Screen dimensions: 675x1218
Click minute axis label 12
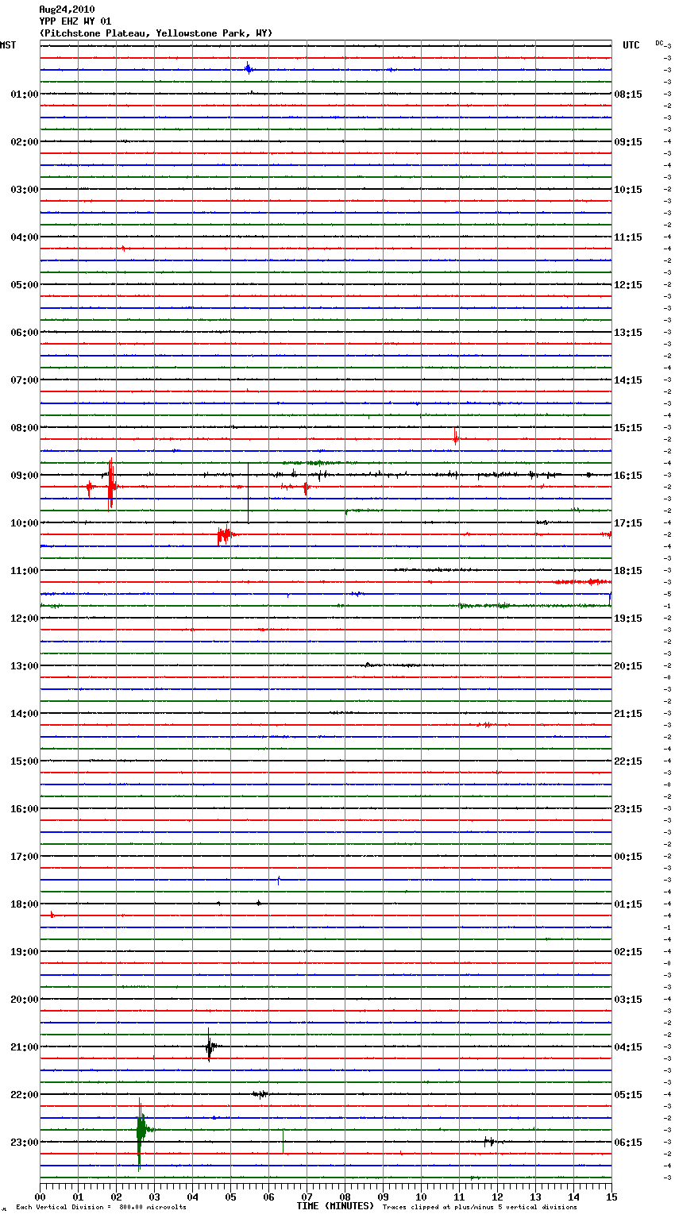pyautogui.click(x=497, y=1197)
